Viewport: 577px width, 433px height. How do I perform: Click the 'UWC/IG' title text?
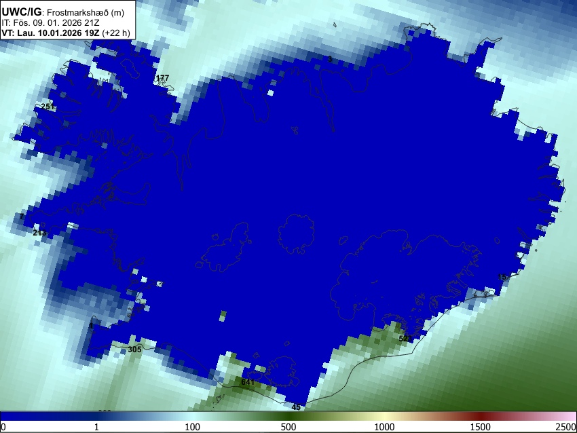pyautogui.click(x=21, y=12)
